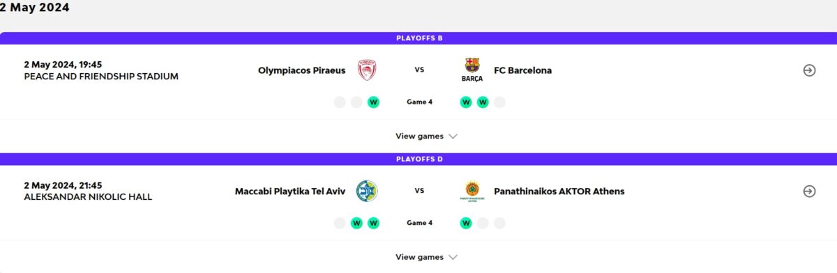Open Panathinaikos AKTOR Athens team link

(x=559, y=191)
